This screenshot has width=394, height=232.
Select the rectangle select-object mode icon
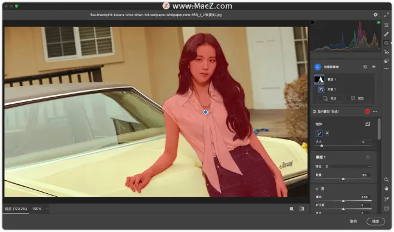pyautogui.click(x=327, y=134)
